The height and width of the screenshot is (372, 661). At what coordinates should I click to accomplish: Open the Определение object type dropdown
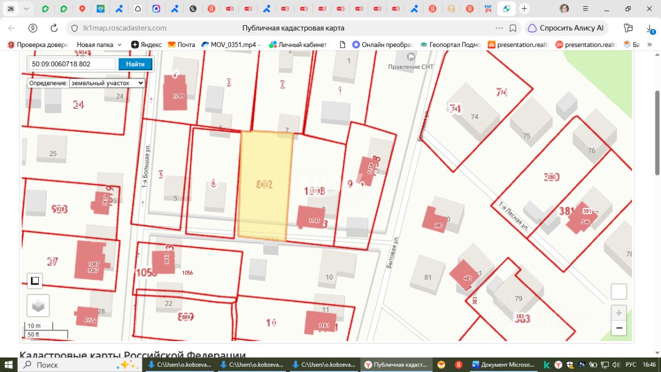[107, 83]
